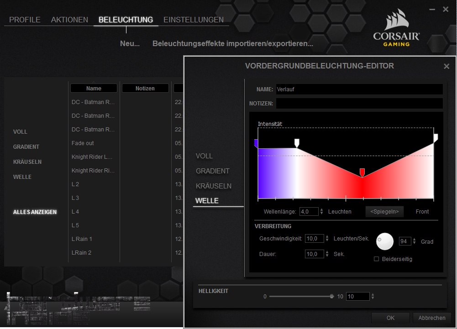Click the Grad angle stepper arrows

coord(415,241)
